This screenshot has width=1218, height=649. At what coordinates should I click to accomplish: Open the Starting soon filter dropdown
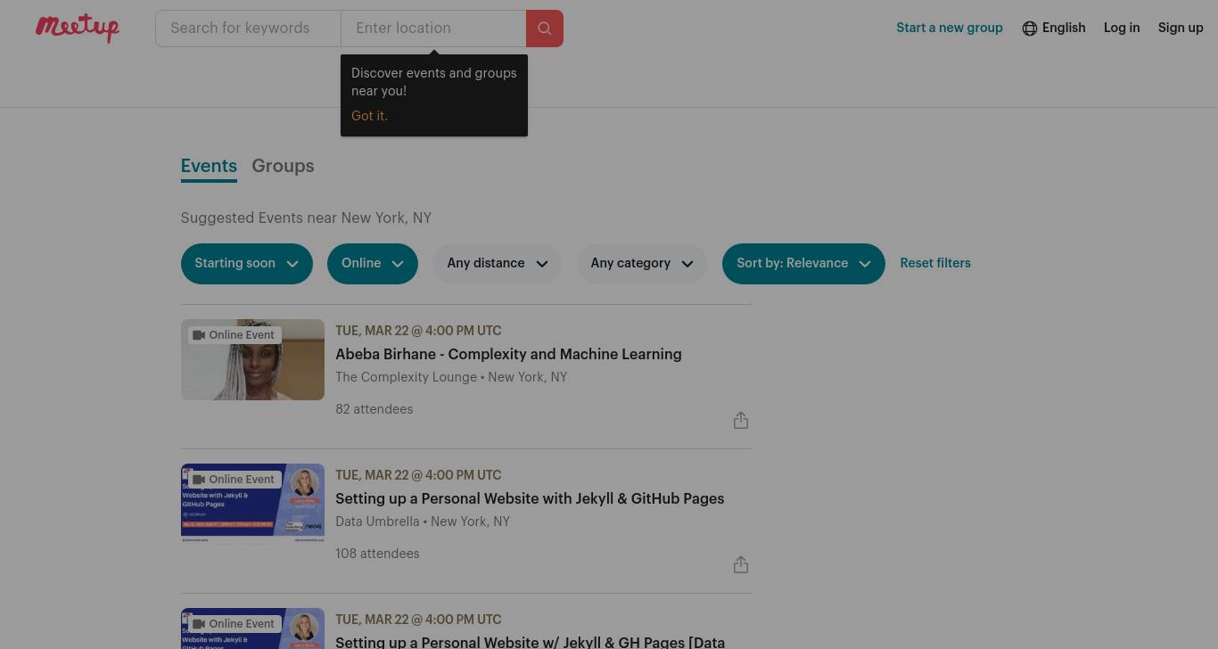[x=247, y=264]
